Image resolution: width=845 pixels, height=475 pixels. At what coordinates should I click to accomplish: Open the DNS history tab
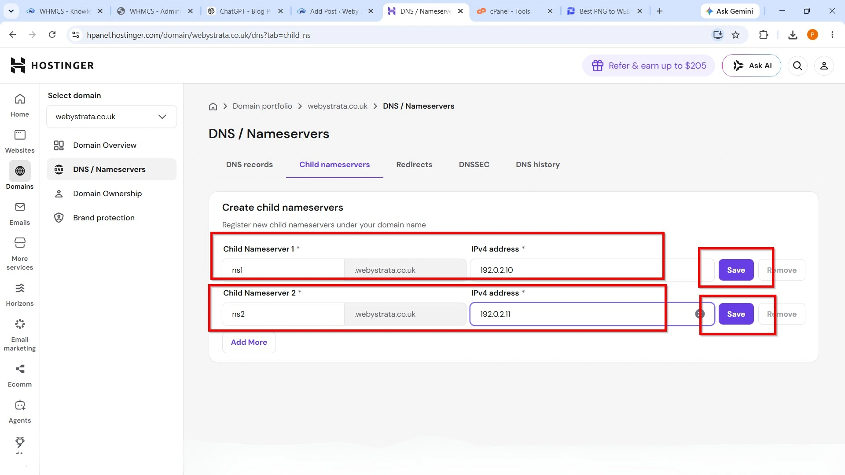point(537,164)
